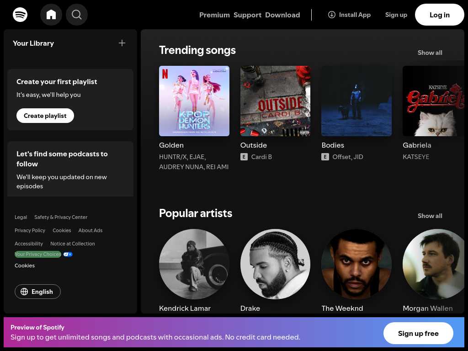Open Notice at Collection link

73,244
